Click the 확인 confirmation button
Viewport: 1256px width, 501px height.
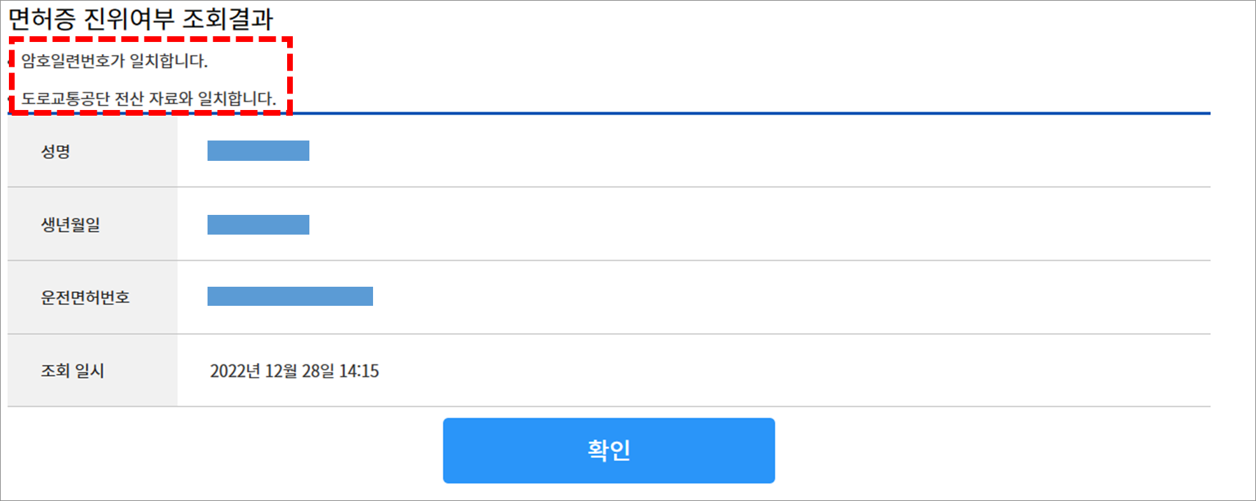pyautogui.click(x=608, y=450)
